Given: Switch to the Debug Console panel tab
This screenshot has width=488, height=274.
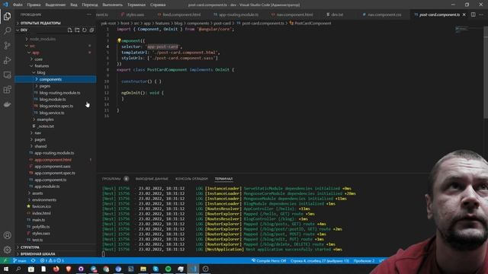Looking at the screenshot, I should tap(191, 179).
